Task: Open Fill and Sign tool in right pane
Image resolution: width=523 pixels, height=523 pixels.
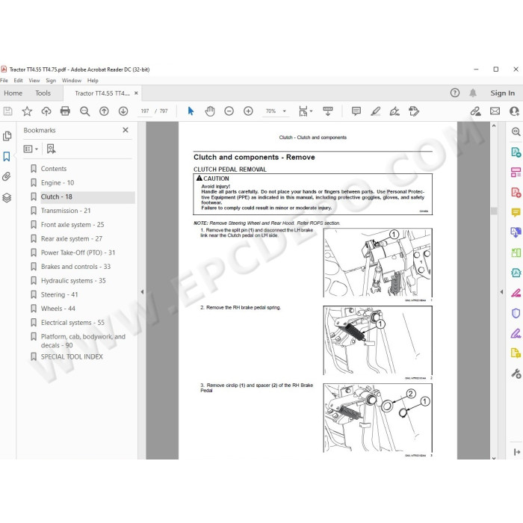Action: tap(516, 333)
